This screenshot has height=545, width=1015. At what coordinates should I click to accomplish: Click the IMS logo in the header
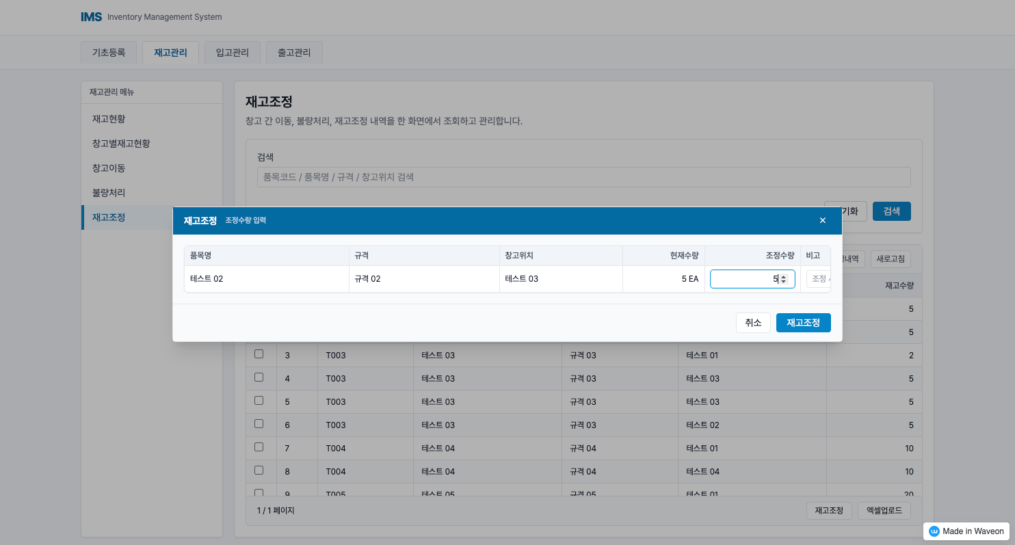[91, 17]
